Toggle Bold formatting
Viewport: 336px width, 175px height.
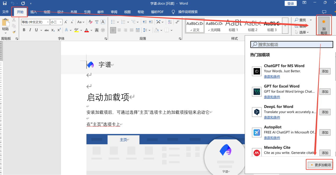click(x=24, y=30)
